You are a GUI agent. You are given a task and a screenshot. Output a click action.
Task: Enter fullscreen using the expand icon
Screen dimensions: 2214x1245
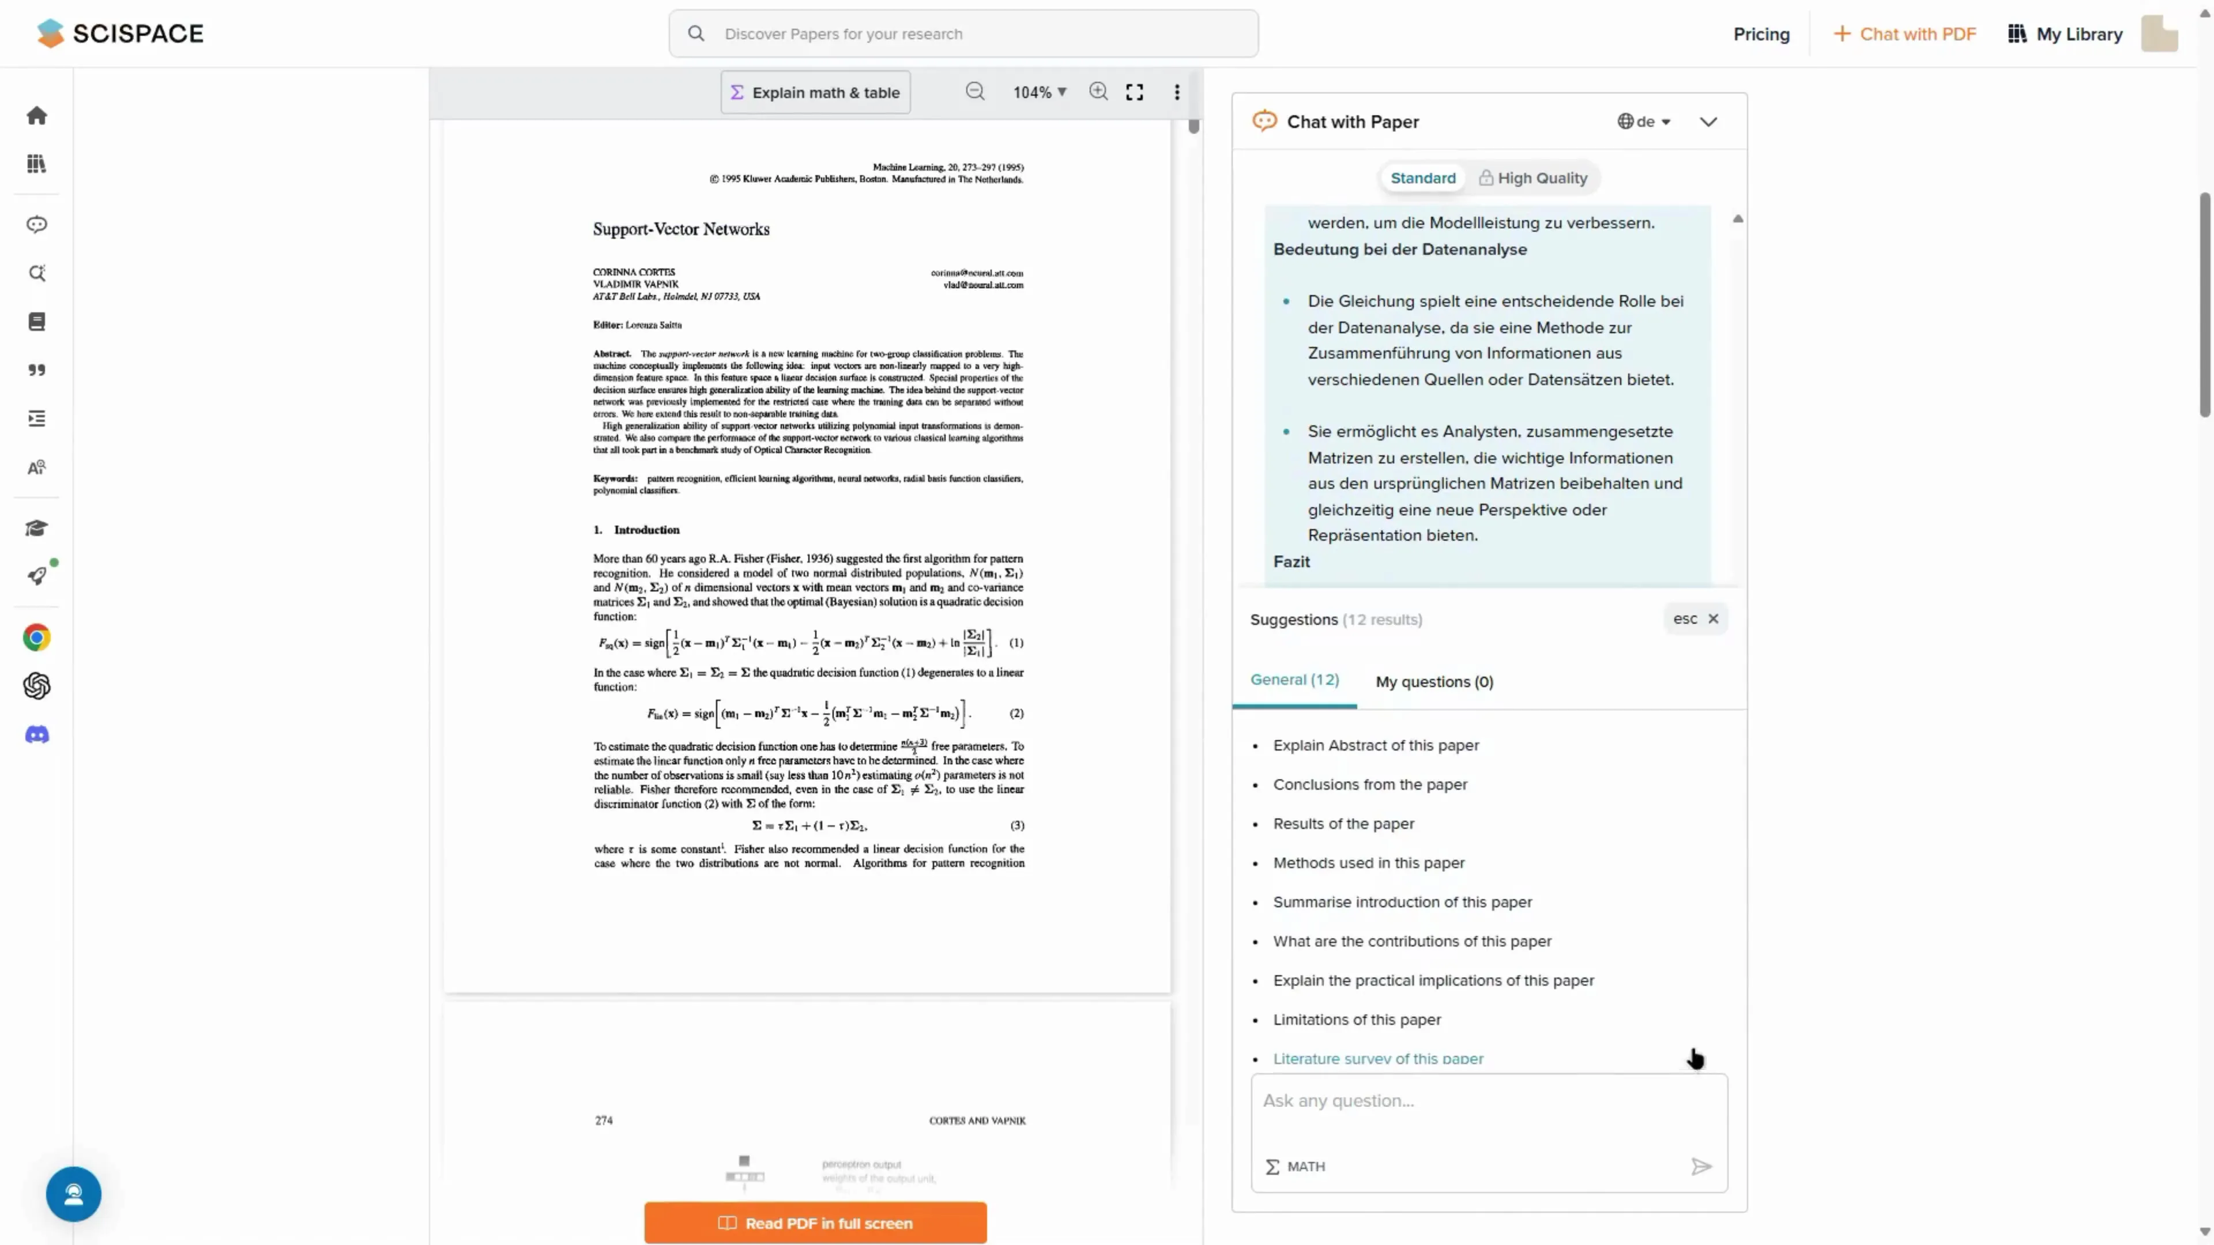[1135, 92]
